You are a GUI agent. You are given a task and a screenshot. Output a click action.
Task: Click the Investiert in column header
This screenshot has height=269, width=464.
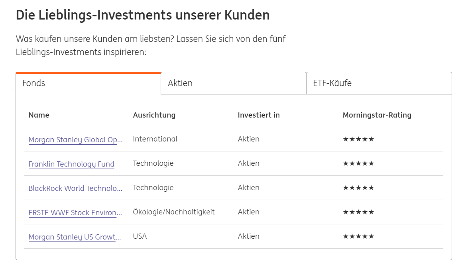259,115
